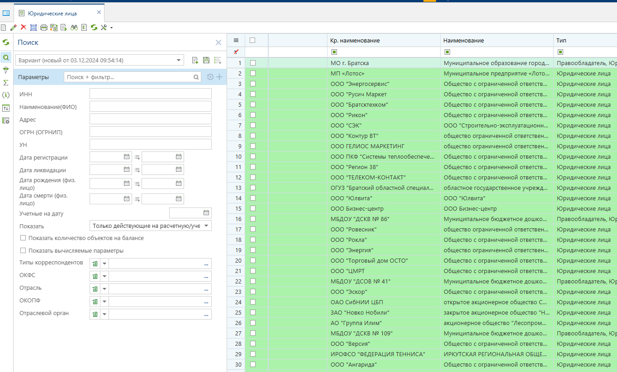Check the row checkbox for ООО "Ангарида"

(253, 364)
